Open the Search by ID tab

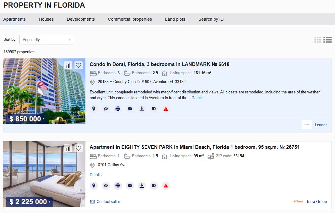pos(211,19)
